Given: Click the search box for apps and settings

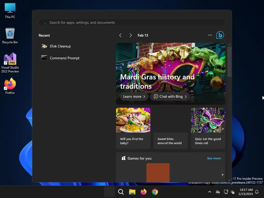Looking at the screenshot, I should tap(132, 22).
